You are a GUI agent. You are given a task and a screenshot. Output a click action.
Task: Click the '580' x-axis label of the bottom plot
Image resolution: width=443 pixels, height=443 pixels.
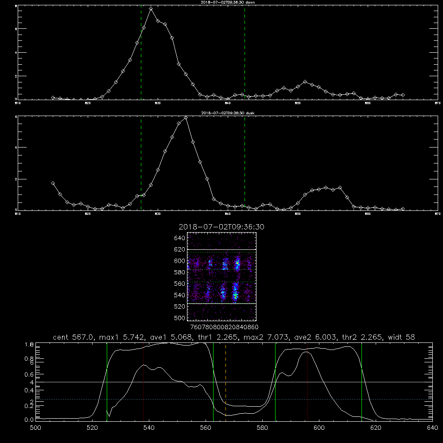[262, 428]
